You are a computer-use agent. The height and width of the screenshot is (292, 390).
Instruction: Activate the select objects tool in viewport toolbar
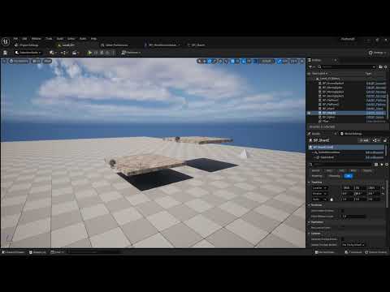click(x=201, y=62)
